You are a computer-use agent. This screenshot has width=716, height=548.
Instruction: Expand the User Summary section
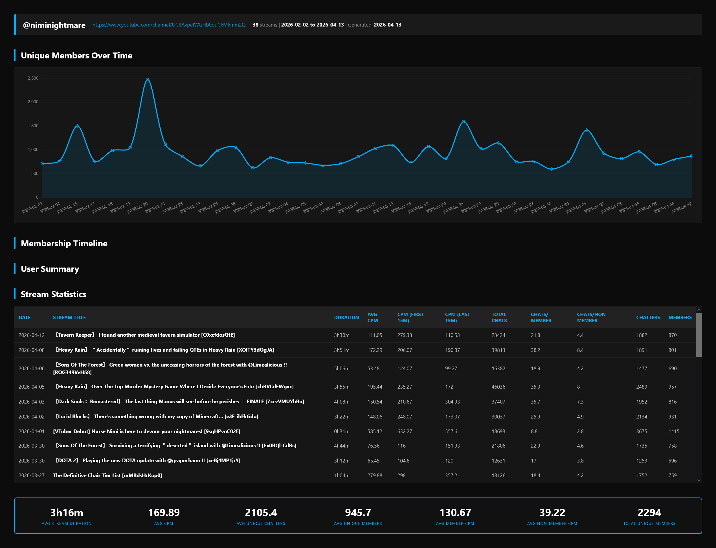[x=50, y=269]
